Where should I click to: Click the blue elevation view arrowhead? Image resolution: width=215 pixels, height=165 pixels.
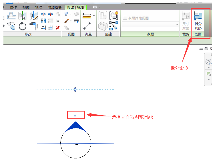[75, 126]
